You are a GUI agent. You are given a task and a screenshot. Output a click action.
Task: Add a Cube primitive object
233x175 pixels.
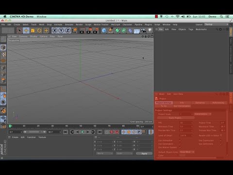click(104, 31)
